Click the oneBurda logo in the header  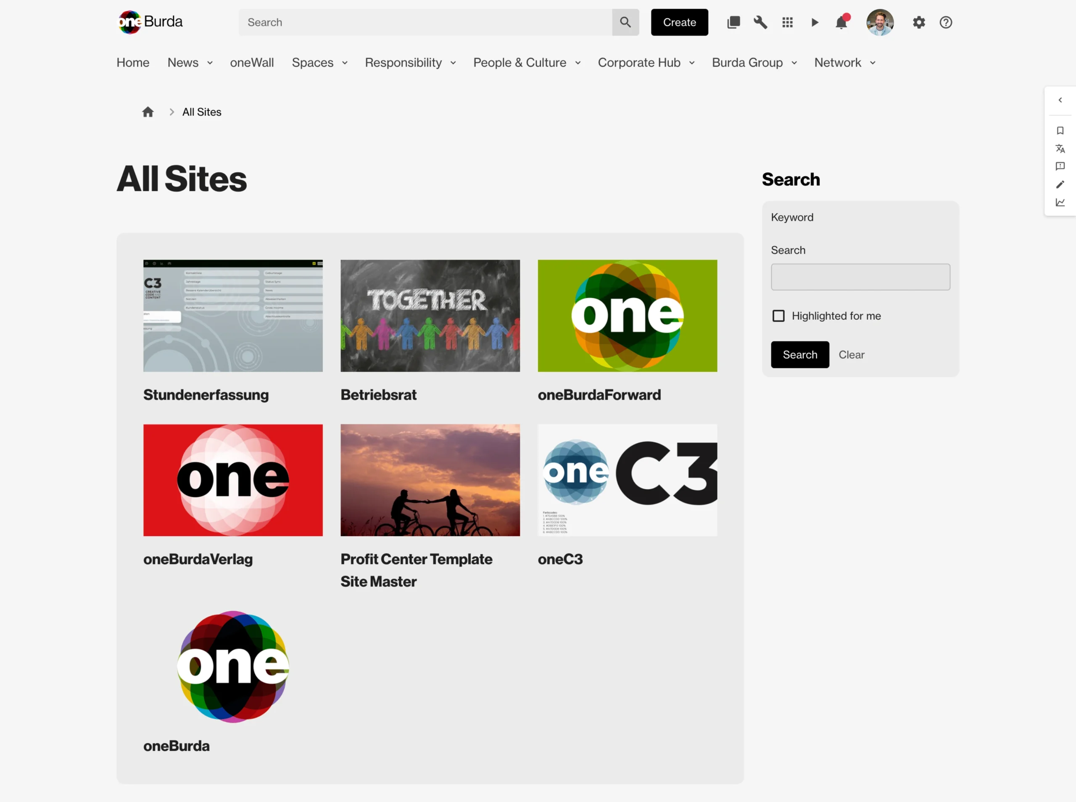point(150,22)
